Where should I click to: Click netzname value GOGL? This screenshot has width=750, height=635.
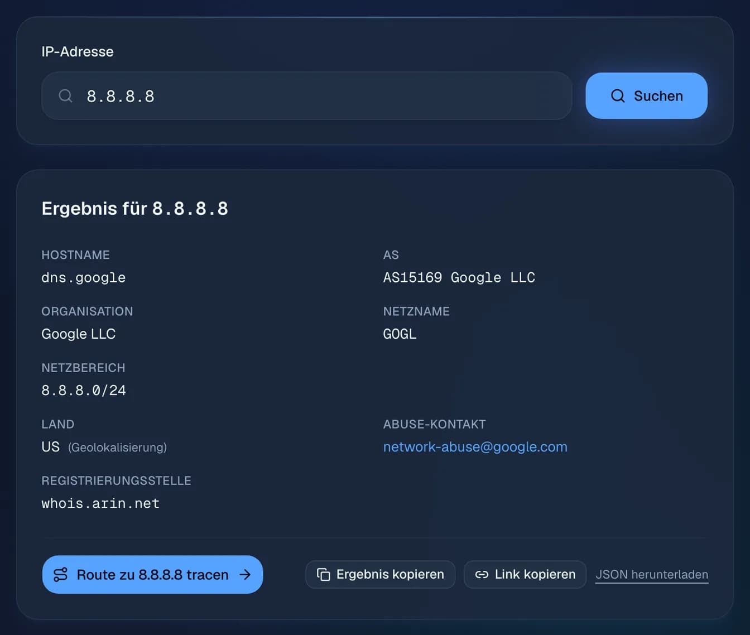tap(400, 334)
